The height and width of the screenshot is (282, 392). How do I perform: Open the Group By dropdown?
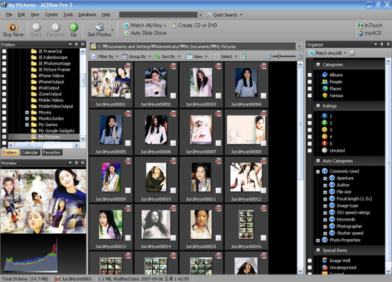[136, 57]
